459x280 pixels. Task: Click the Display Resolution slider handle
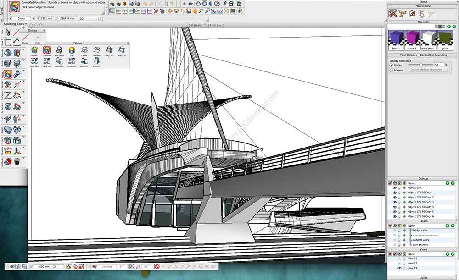(x=420, y=65)
